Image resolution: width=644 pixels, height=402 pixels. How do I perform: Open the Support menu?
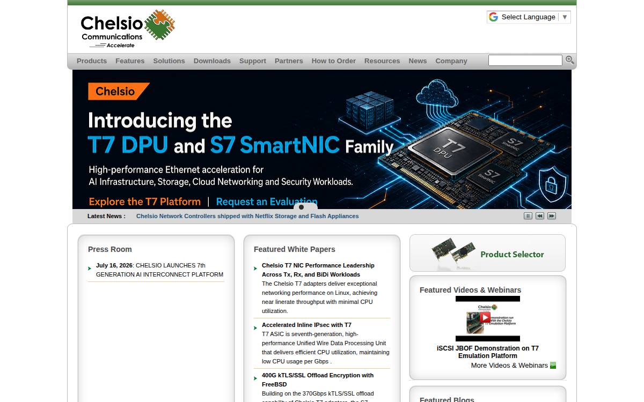pyautogui.click(x=253, y=61)
